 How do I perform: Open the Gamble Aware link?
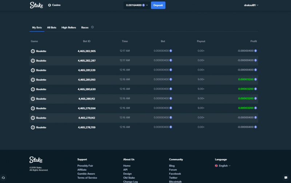[86, 174]
